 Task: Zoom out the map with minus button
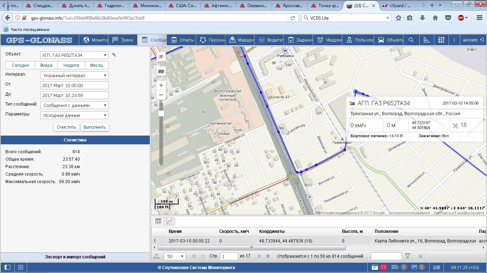pyautogui.click(x=161, y=95)
